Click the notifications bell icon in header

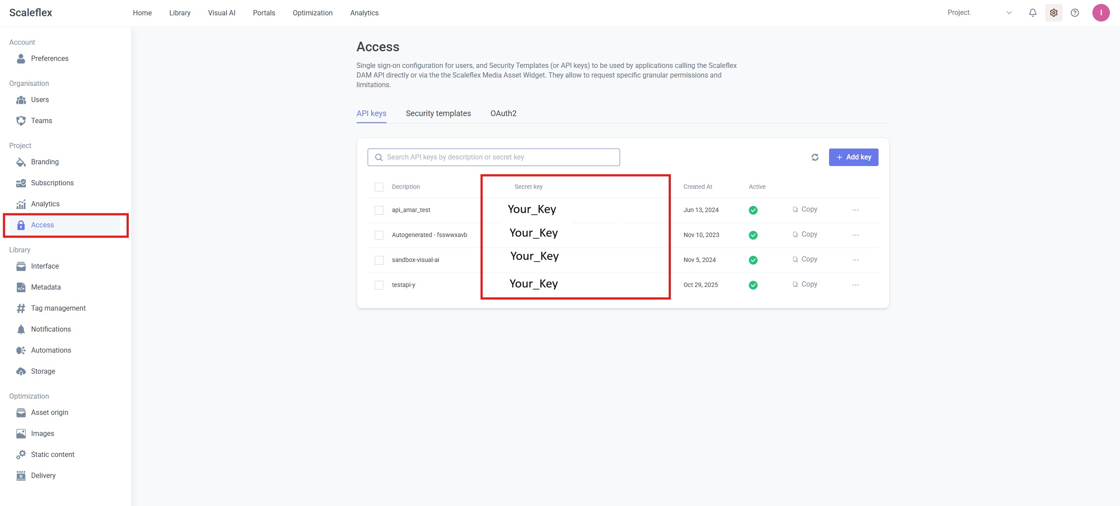click(x=1032, y=13)
